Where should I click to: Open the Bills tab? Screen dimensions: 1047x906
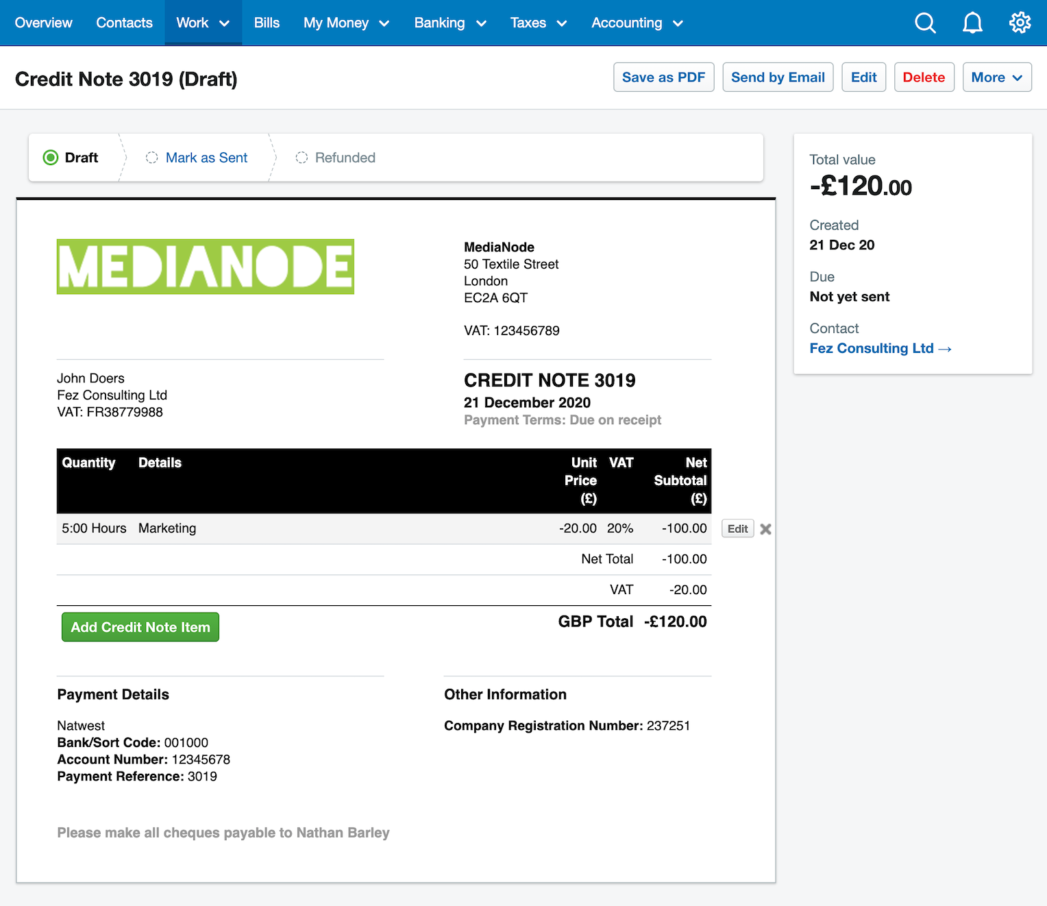267,23
